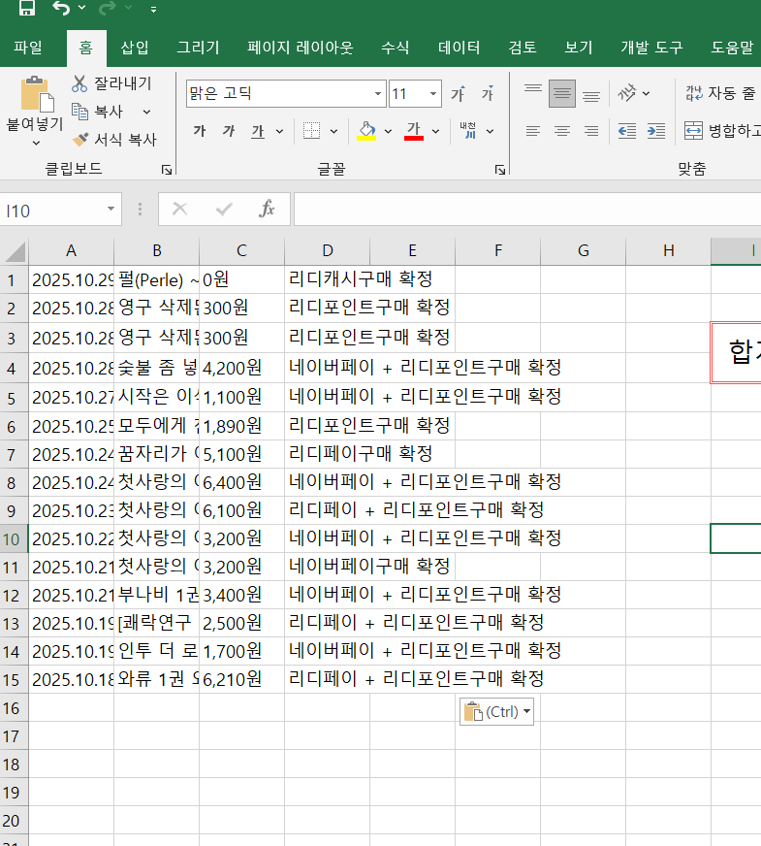Toggle bold formatting (first 가 button)
761x846 pixels.
click(200, 131)
